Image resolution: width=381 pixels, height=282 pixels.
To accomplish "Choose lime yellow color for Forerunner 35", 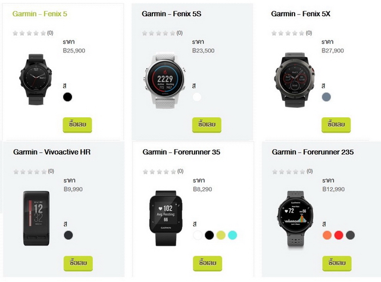I will (221, 235).
